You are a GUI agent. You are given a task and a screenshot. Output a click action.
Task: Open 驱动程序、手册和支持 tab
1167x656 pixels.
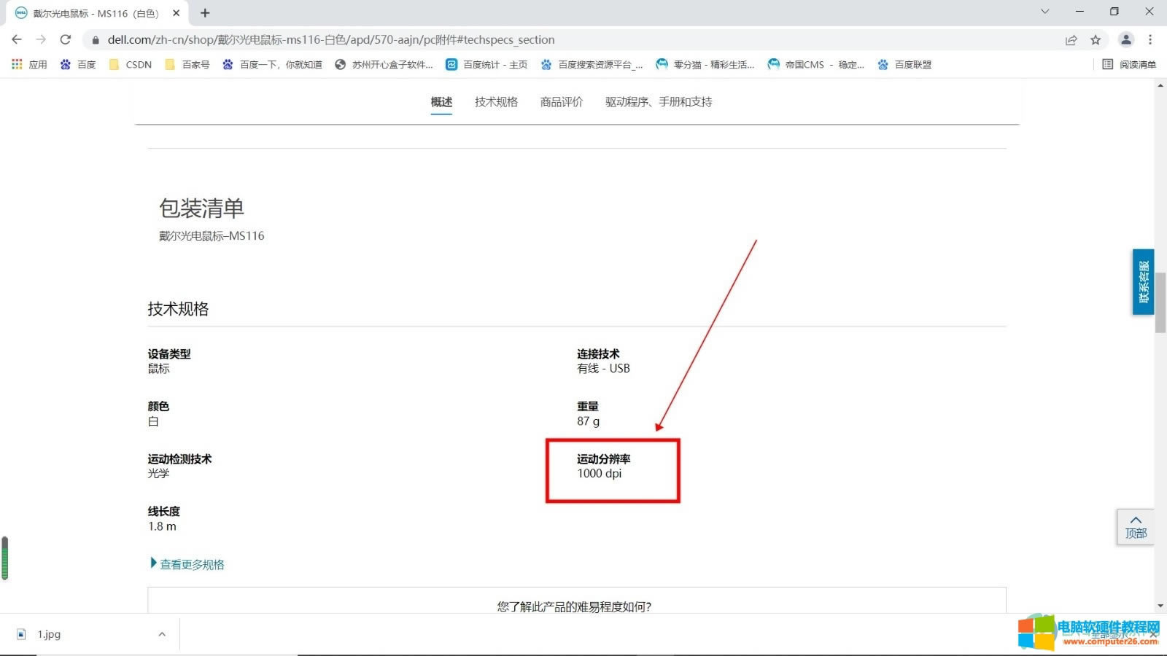click(x=659, y=102)
